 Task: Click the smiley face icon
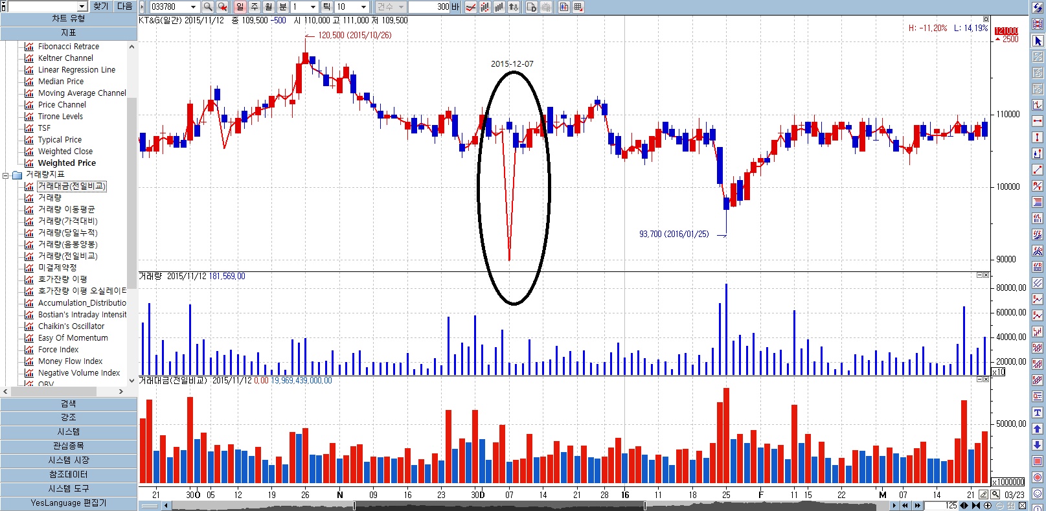pyautogui.click(x=1038, y=494)
